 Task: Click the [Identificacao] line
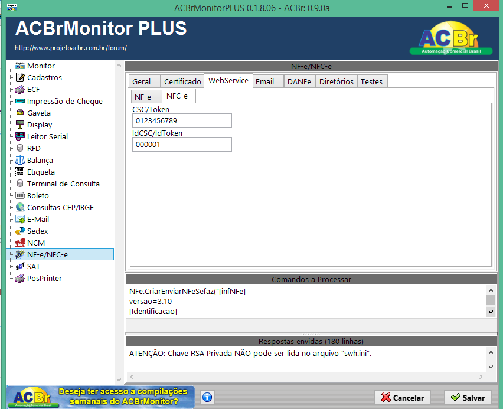pyautogui.click(x=153, y=311)
